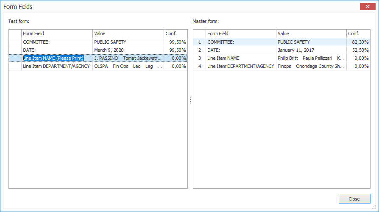Sort Test form by Form Field header
The height and width of the screenshot is (212, 379).
tap(57, 33)
